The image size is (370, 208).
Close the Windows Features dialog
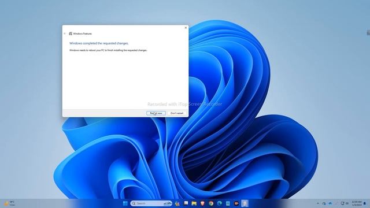tap(186, 28)
